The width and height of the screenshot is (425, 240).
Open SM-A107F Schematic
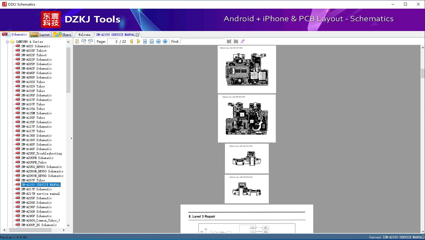(36, 100)
